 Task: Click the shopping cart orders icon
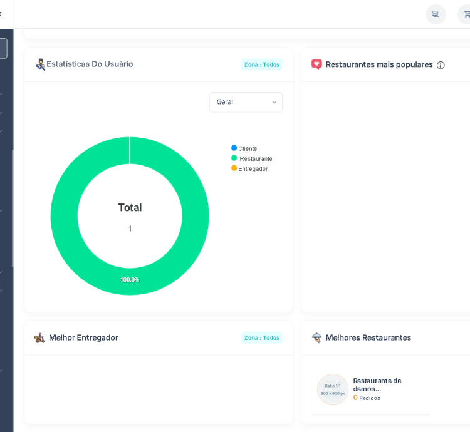[465, 14]
